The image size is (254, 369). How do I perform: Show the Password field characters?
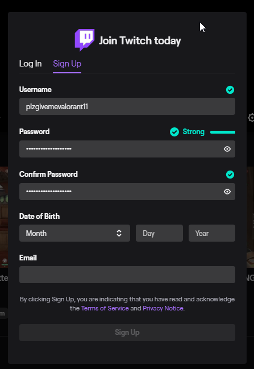pyautogui.click(x=227, y=149)
